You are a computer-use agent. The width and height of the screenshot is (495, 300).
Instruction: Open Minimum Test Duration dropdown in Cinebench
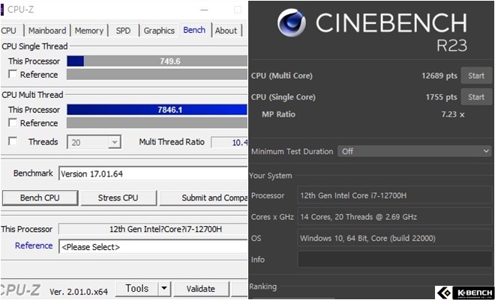pos(414,151)
